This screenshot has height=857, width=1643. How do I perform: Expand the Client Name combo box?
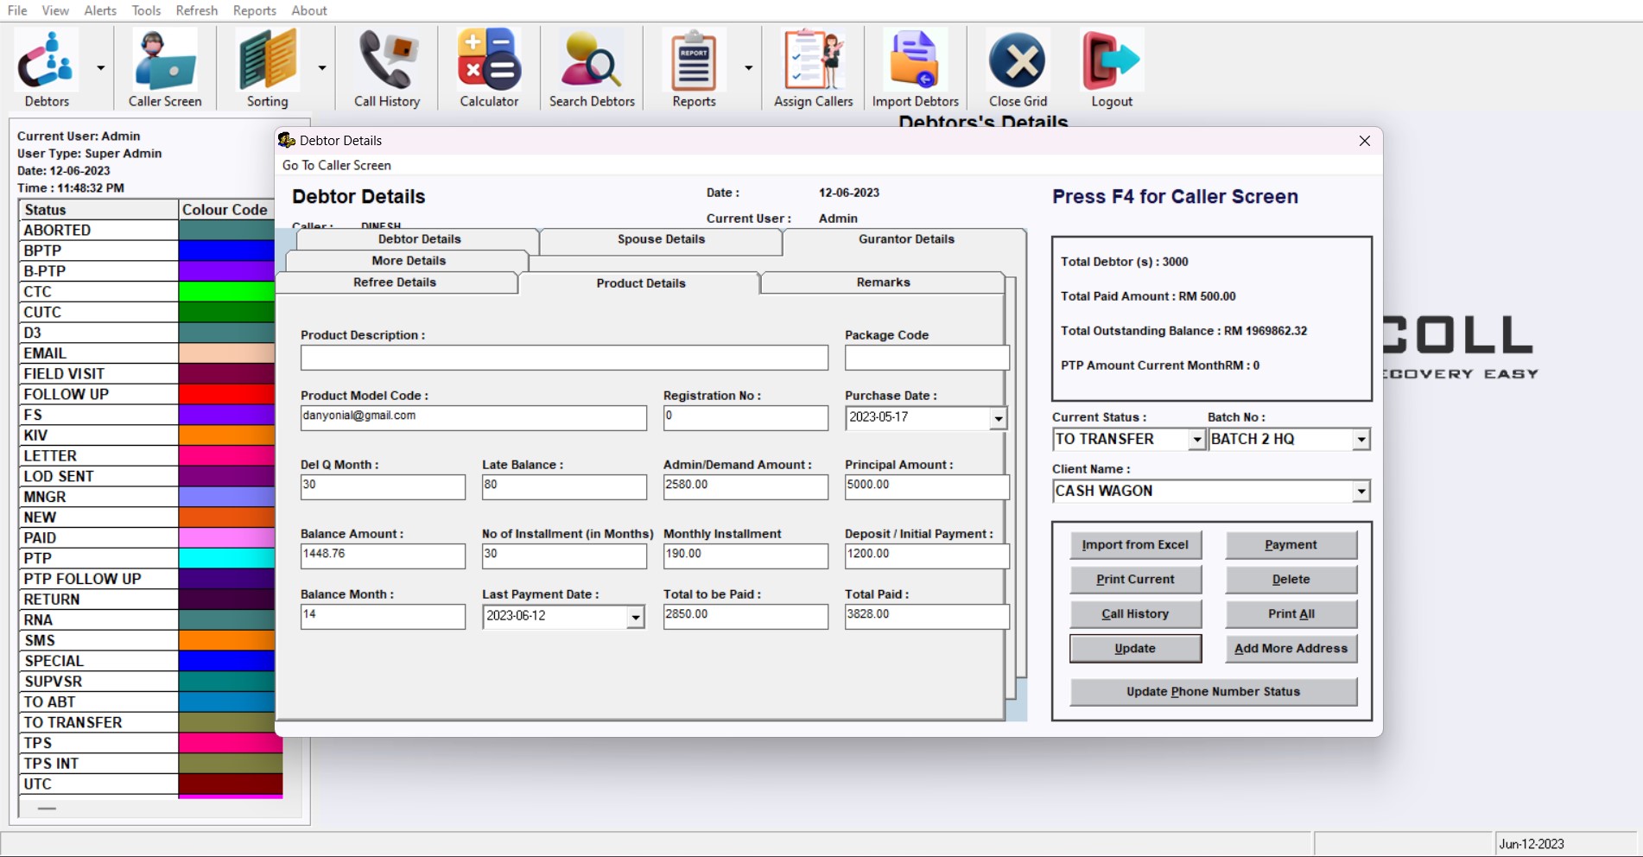(x=1361, y=492)
